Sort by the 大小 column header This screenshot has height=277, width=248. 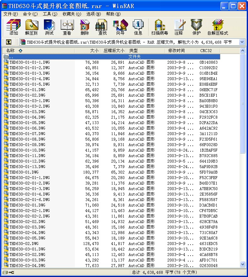(x=88, y=51)
